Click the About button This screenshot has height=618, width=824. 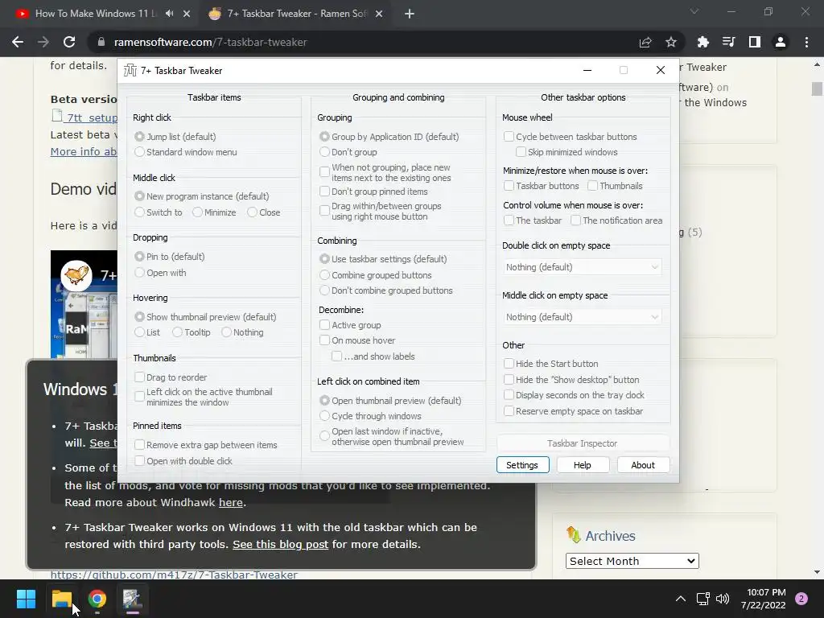pyautogui.click(x=643, y=465)
